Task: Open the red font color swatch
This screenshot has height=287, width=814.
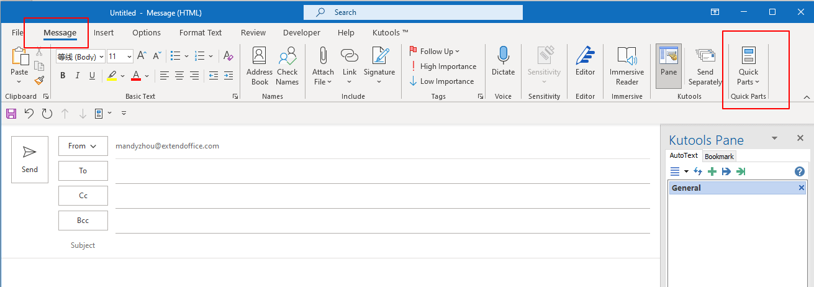Action: point(134,76)
